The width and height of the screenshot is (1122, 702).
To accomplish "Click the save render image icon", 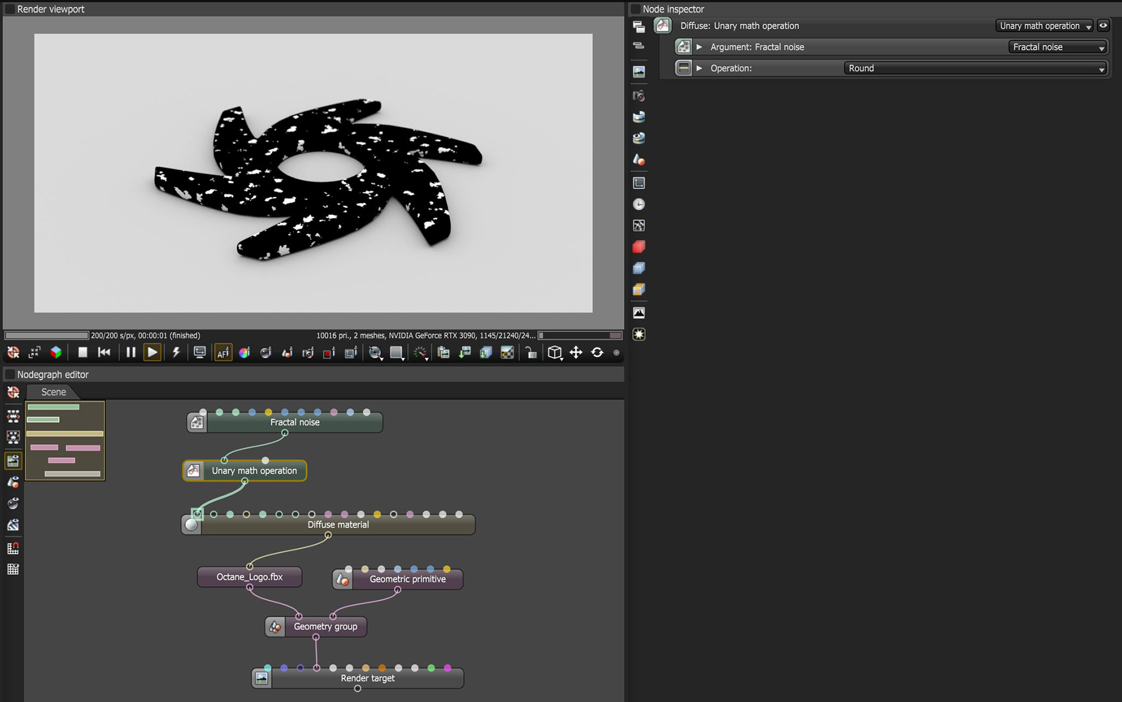I will click(465, 353).
